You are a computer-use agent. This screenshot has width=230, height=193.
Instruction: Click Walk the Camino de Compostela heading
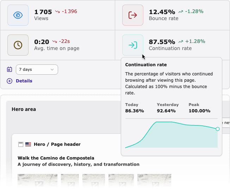56,158
